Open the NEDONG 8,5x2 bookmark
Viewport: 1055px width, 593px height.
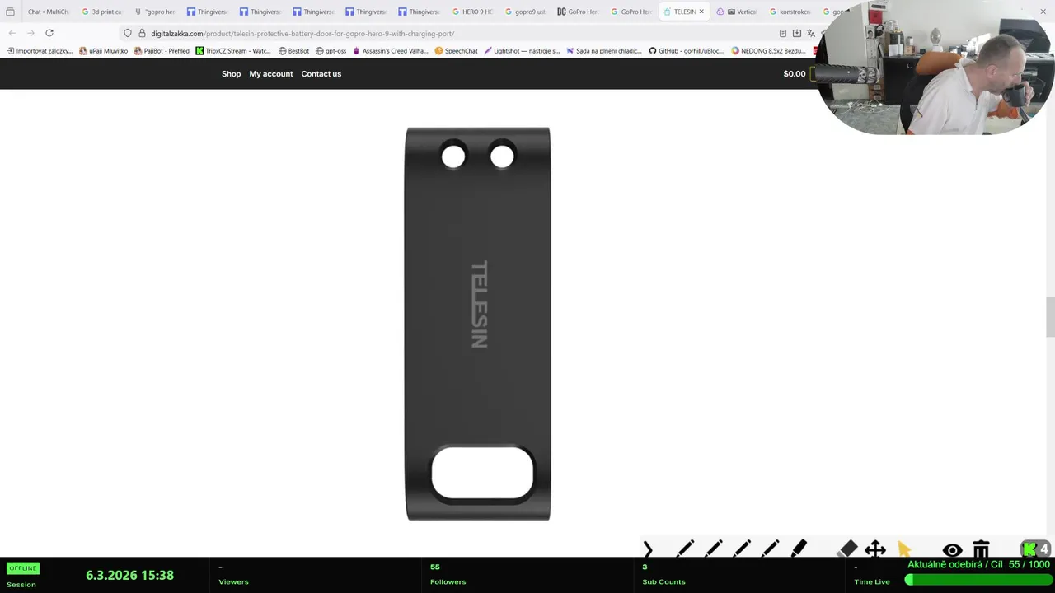click(768, 51)
